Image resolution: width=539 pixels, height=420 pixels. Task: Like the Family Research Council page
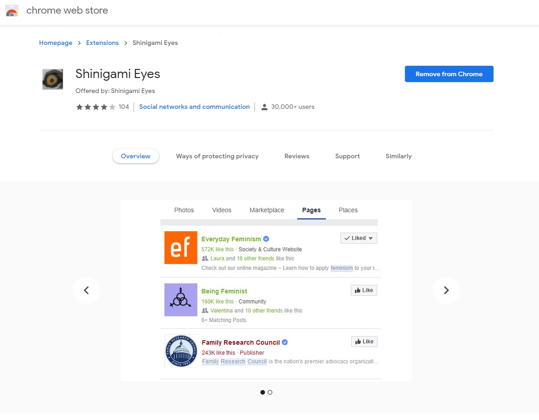click(364, 342)
